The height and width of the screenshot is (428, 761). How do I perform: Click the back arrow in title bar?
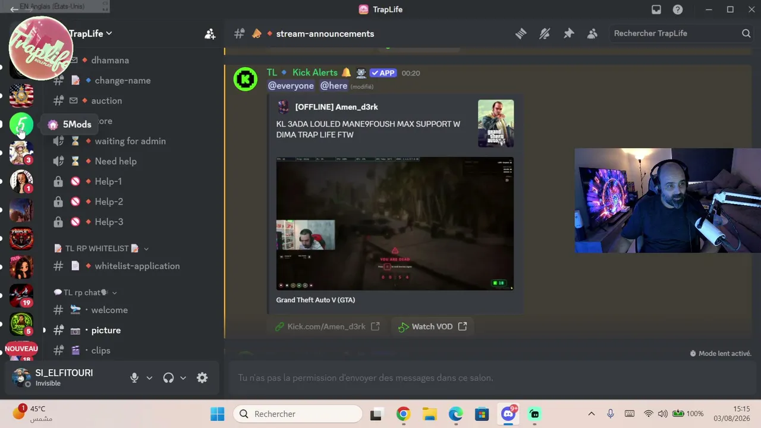(x=14, y=10)
